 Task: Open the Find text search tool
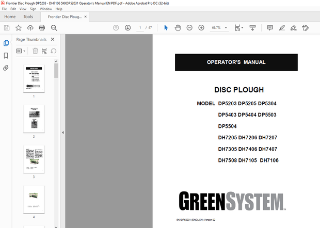point(54,28)
